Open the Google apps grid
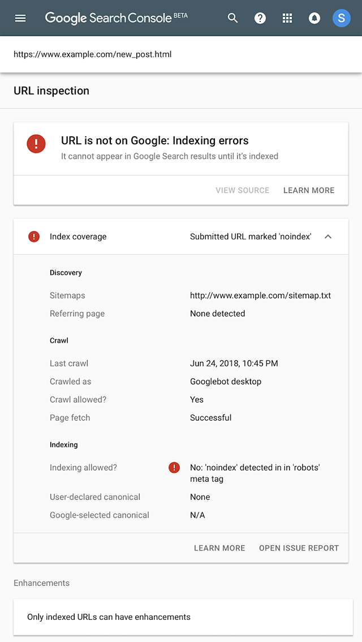This screenshot has width=362, height=642. coord(287,18)
